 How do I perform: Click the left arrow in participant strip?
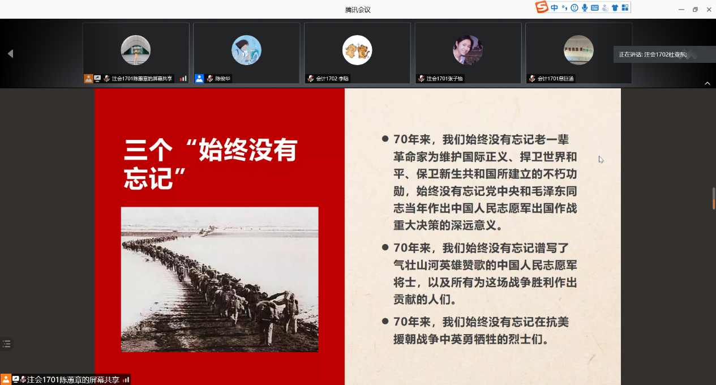10,53
